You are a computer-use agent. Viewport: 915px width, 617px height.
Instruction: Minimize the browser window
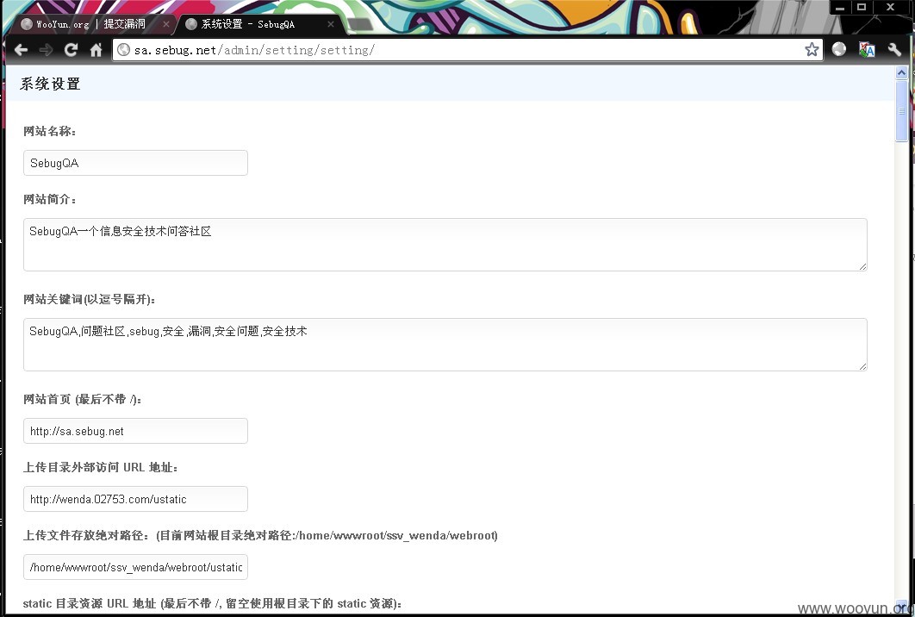tap(840, 7)
